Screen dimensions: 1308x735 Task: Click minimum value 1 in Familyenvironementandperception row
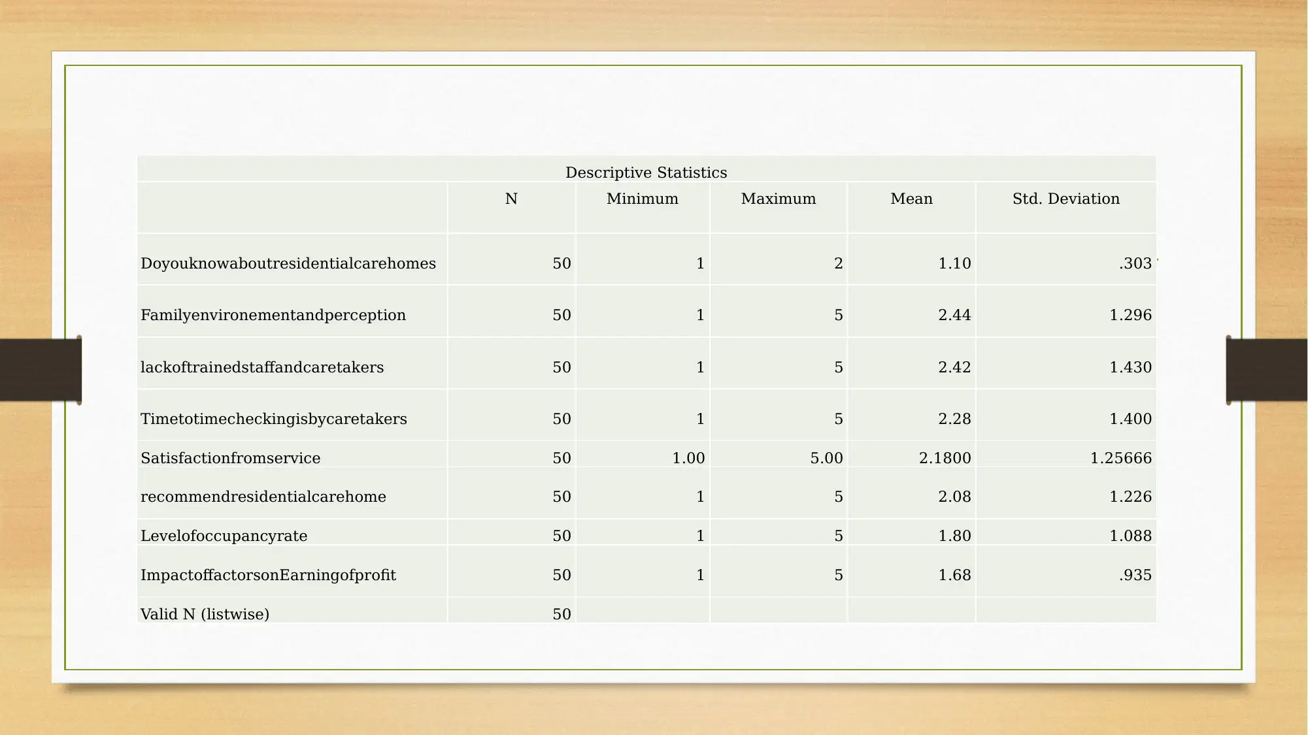tap(700, 315)
